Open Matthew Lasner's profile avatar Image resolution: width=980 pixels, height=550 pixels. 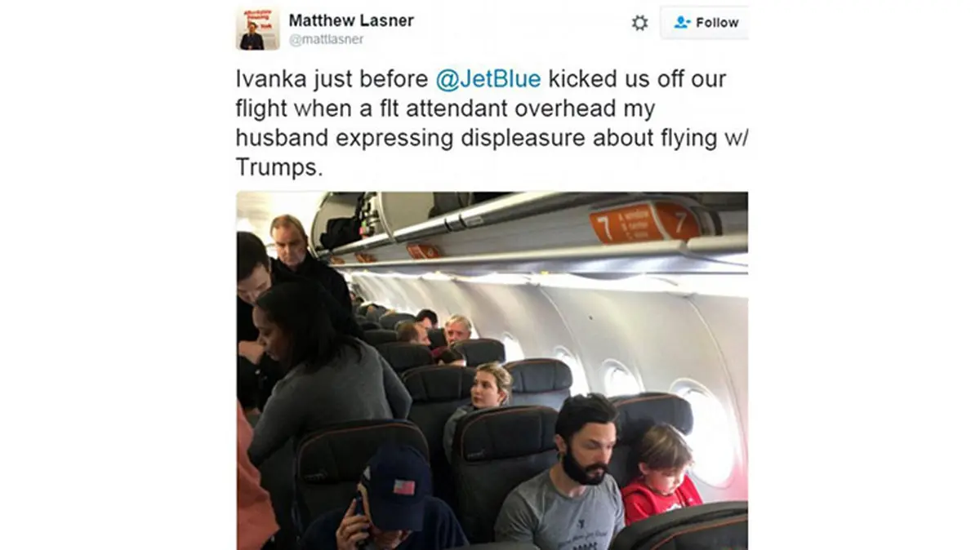pyautogui.click(x=257, y=28)
